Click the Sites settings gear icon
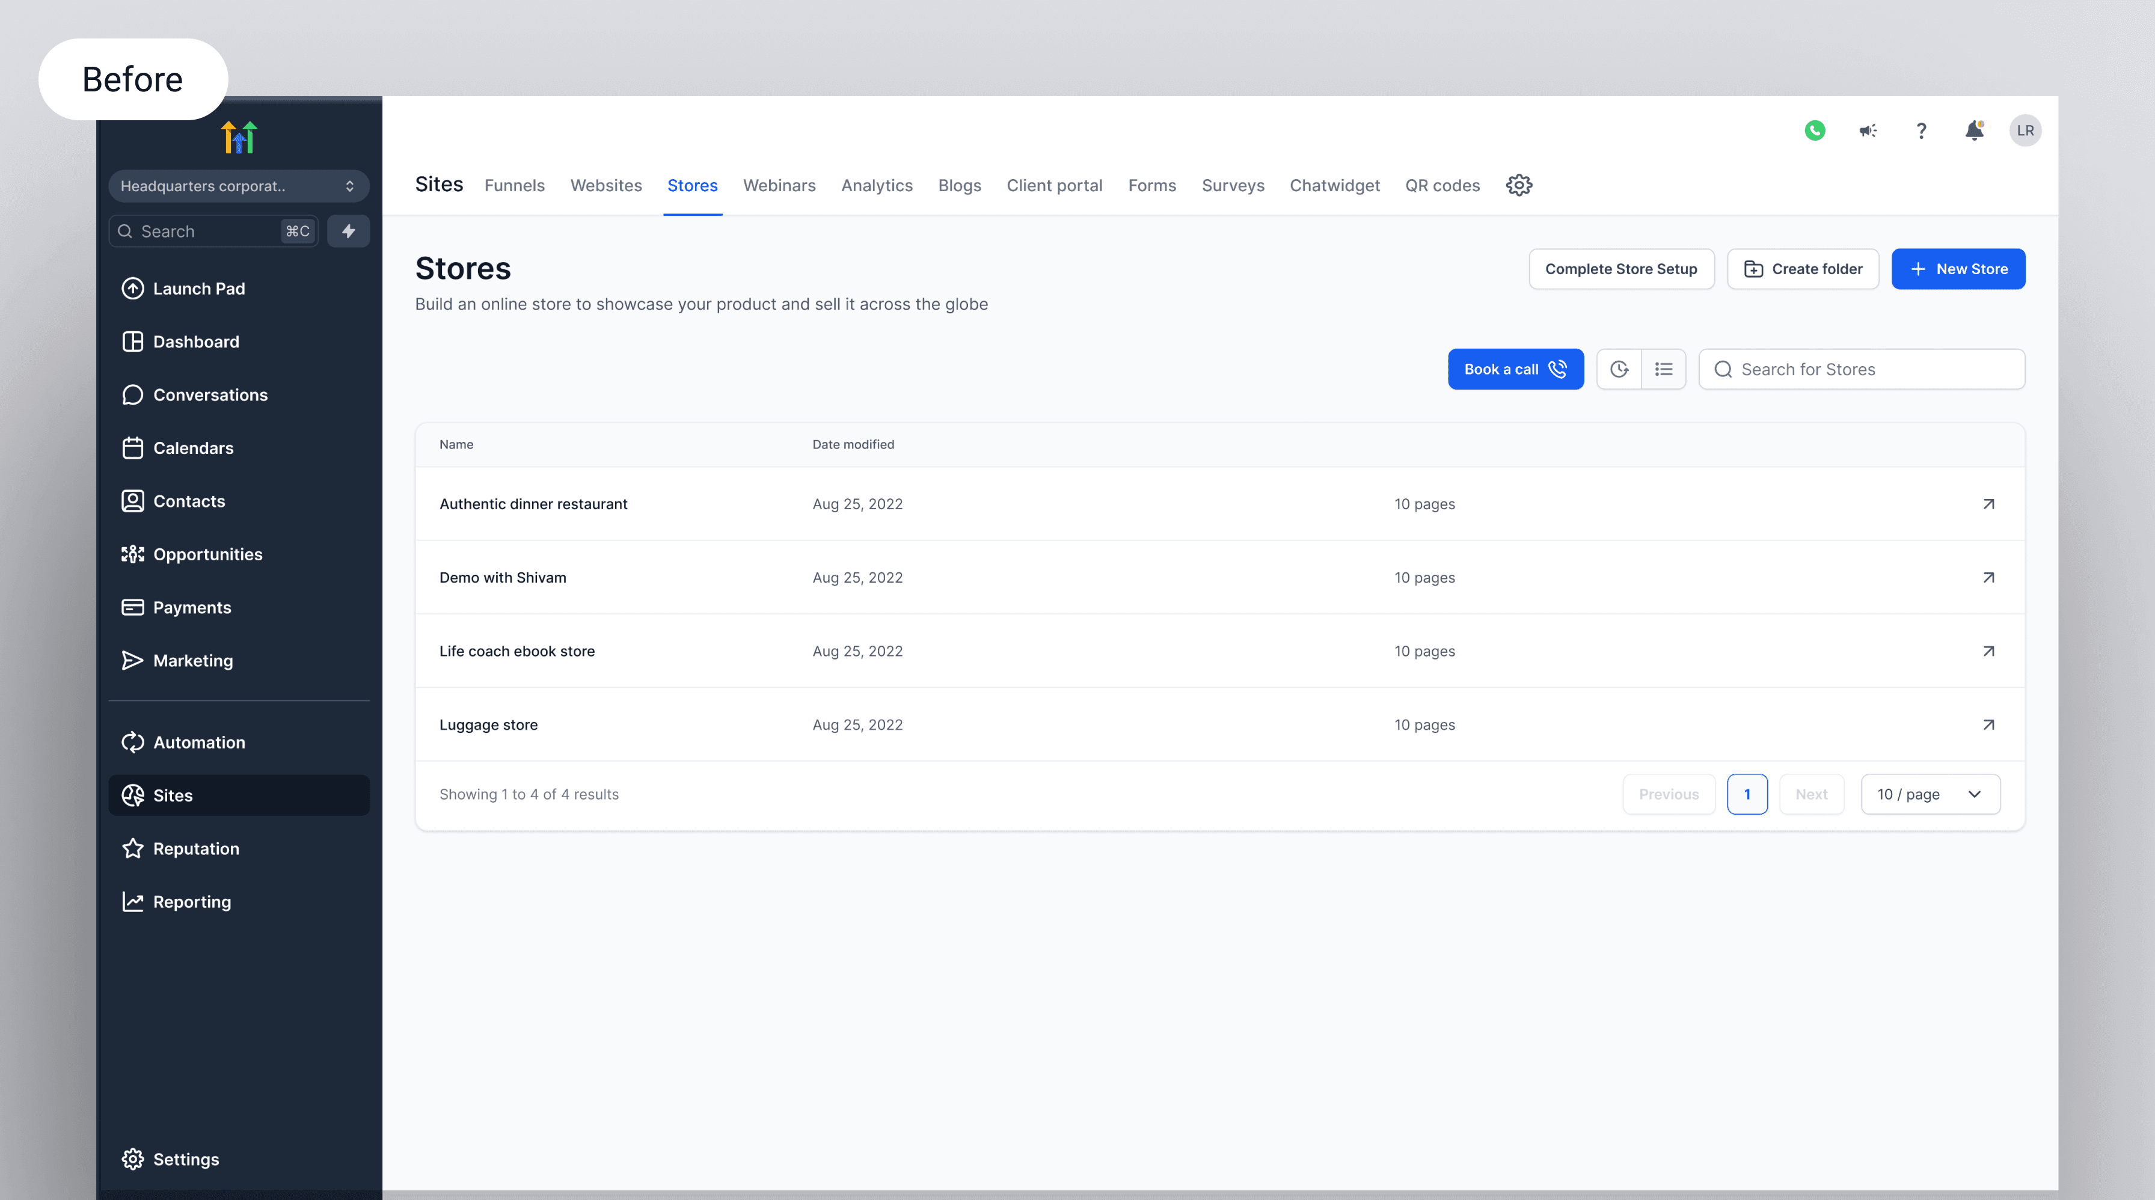 click(x=1519, y=185)
